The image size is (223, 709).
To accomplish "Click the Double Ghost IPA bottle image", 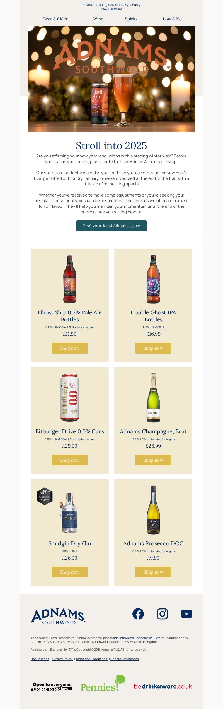I will pyautogui.click(x=153, y=279).
